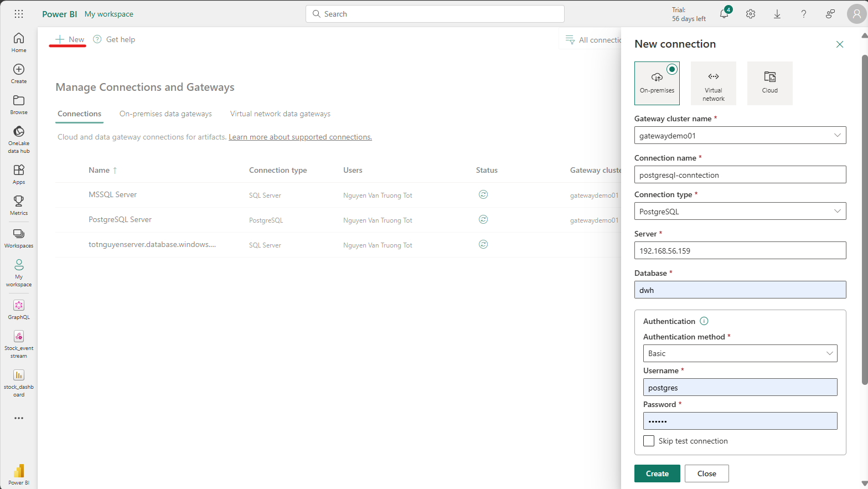
Task: Refresh status icon for PostgreSQL Server row
Action: 483,219
